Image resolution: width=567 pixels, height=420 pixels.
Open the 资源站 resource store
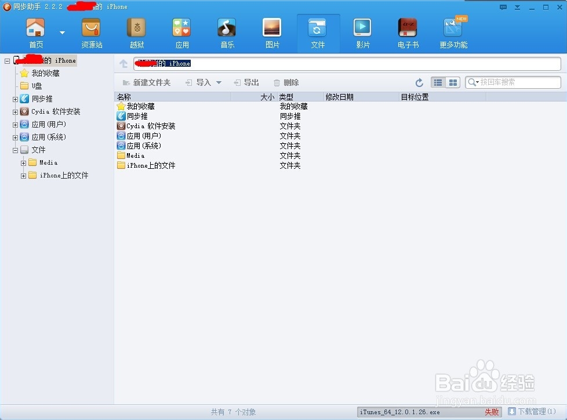coord(92,33)
